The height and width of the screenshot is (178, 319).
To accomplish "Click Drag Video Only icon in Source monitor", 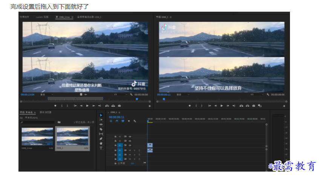I will pyautogui.click(x=81, y=95).
